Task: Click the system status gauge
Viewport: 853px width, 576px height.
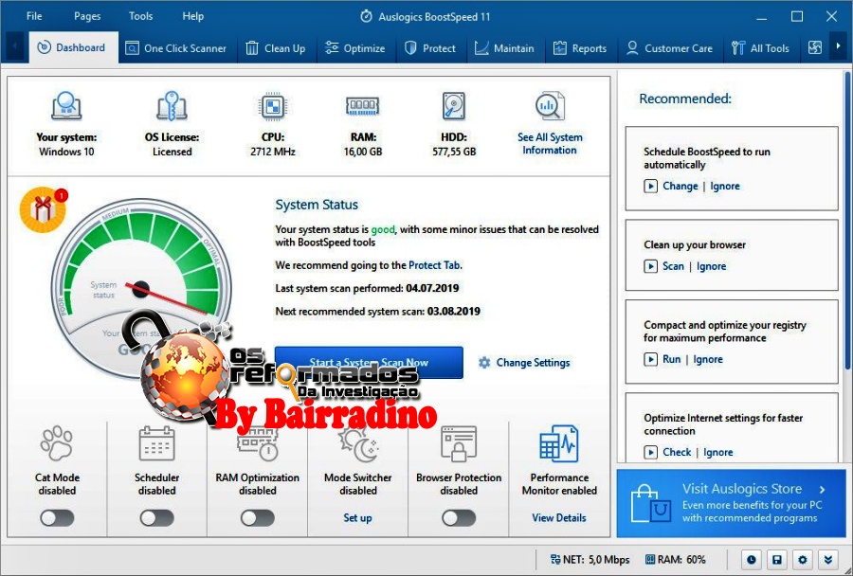Action: (141, 288)
